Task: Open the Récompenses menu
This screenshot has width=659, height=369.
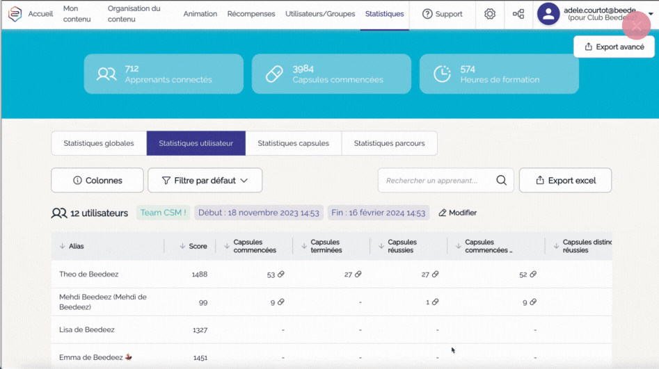Action: (x=251, y=14)
